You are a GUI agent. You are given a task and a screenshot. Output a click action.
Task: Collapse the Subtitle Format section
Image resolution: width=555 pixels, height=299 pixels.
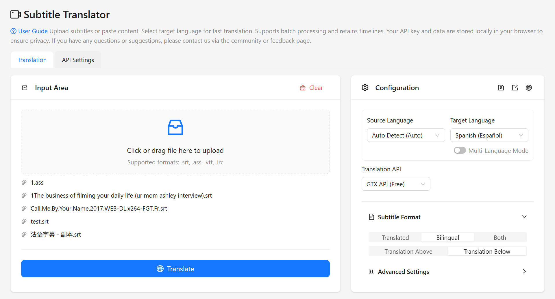point(524,217)
